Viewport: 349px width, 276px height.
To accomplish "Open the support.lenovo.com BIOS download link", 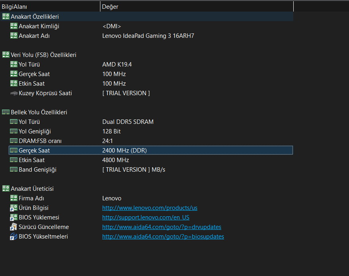I will pos(146,217).
